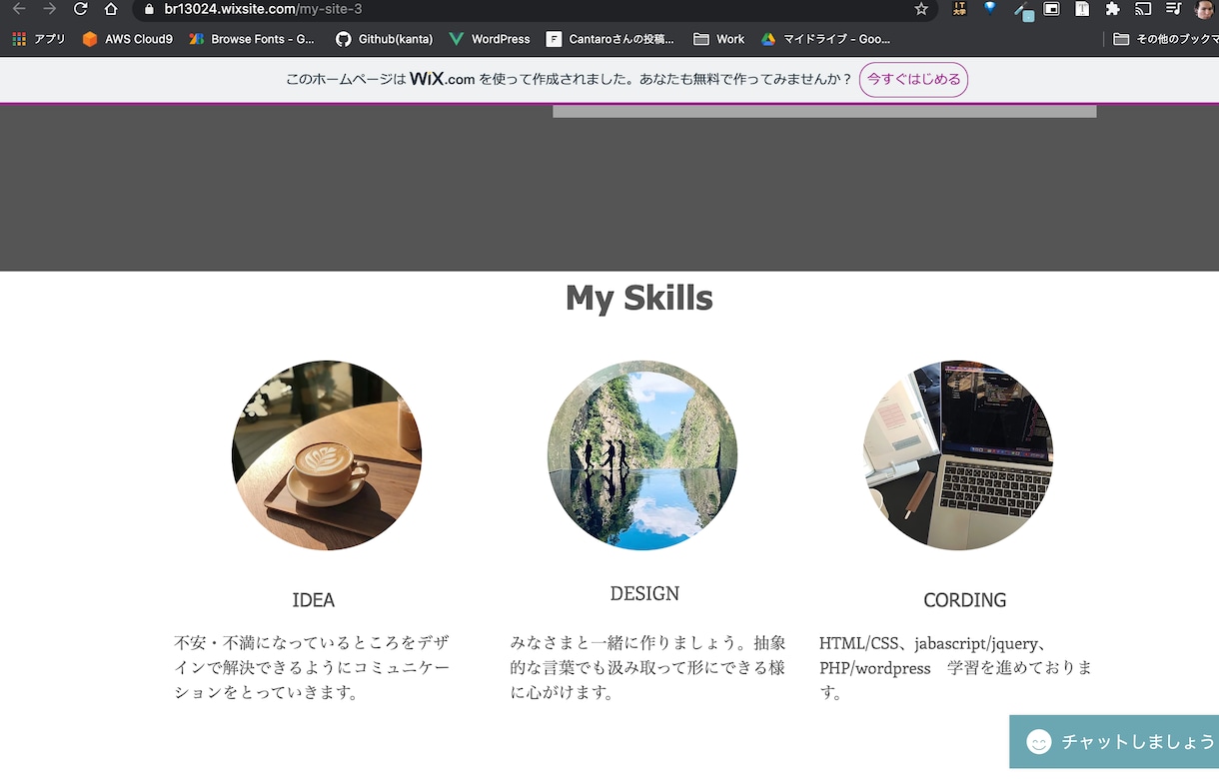Click the IDEA skill title

tap(314, 600)
